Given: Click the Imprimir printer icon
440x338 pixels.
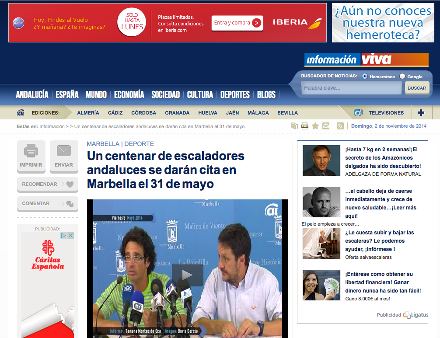Looking at the screenshot, I should coord(31,151).
